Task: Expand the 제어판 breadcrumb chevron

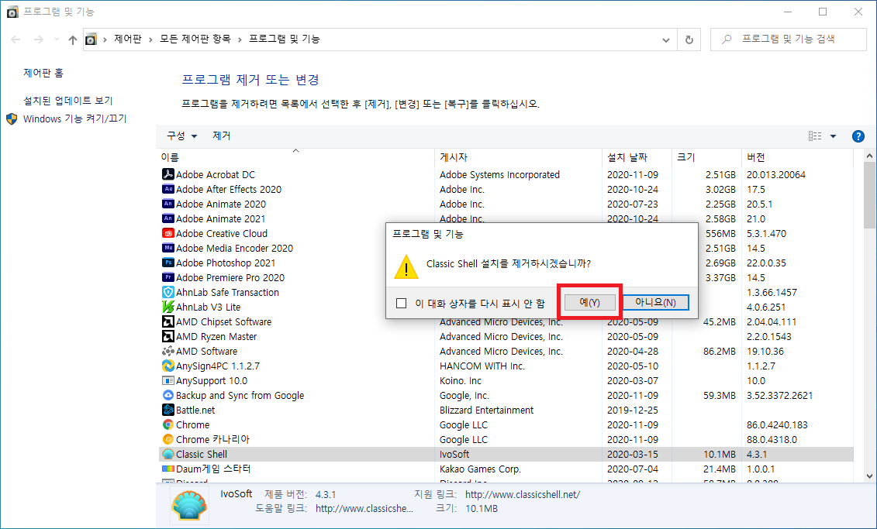Action: tap(150, 40)
